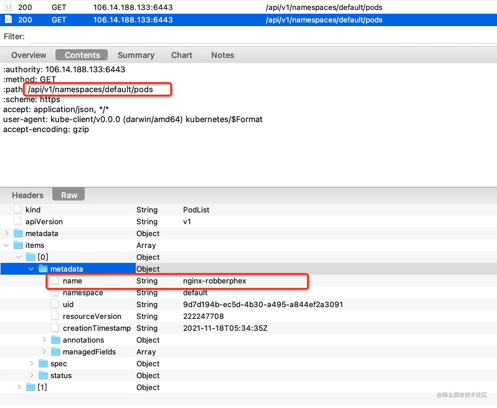This screenshot has height=408, width=497.
Task: Click the file icon next to apiVersion
Action: [18, 221]
